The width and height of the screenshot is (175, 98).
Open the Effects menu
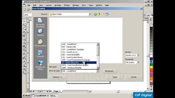[x=67, y=5]
